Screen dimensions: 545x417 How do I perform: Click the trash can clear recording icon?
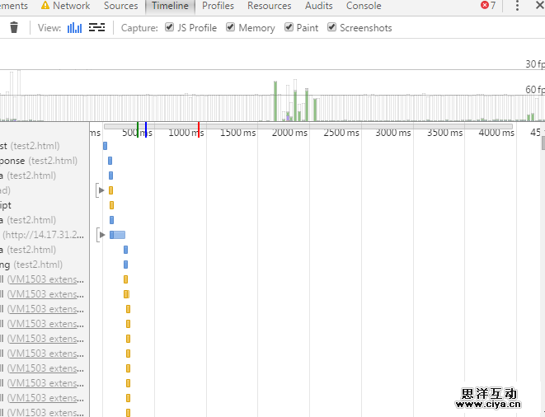point(13,28)
